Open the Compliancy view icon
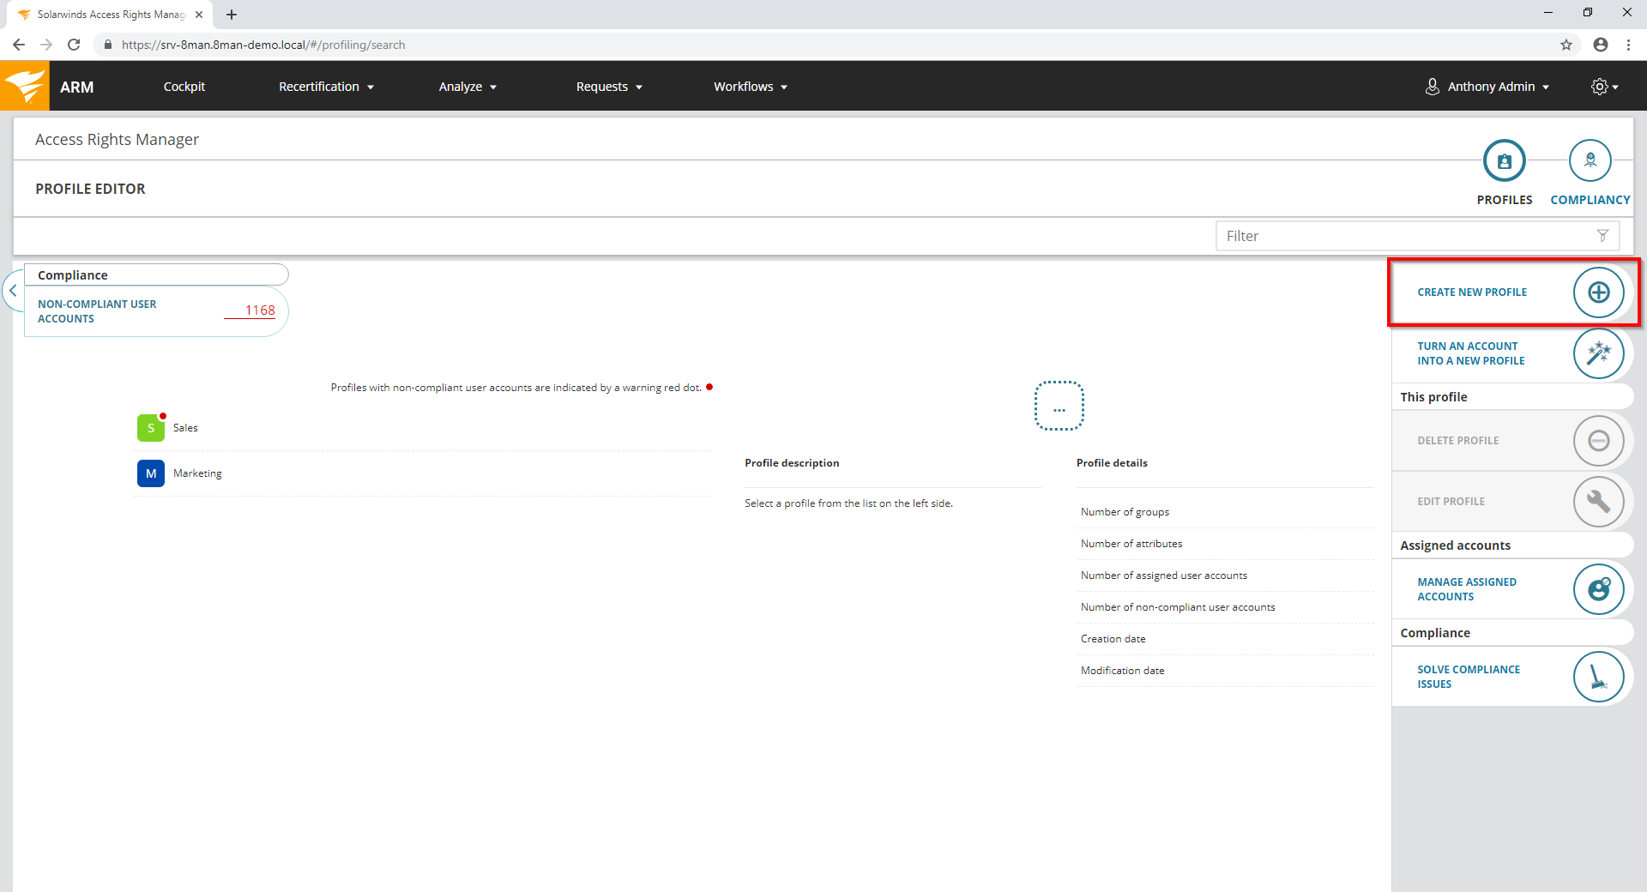Screen dimensions: 1647x892 click(1590, 161)
